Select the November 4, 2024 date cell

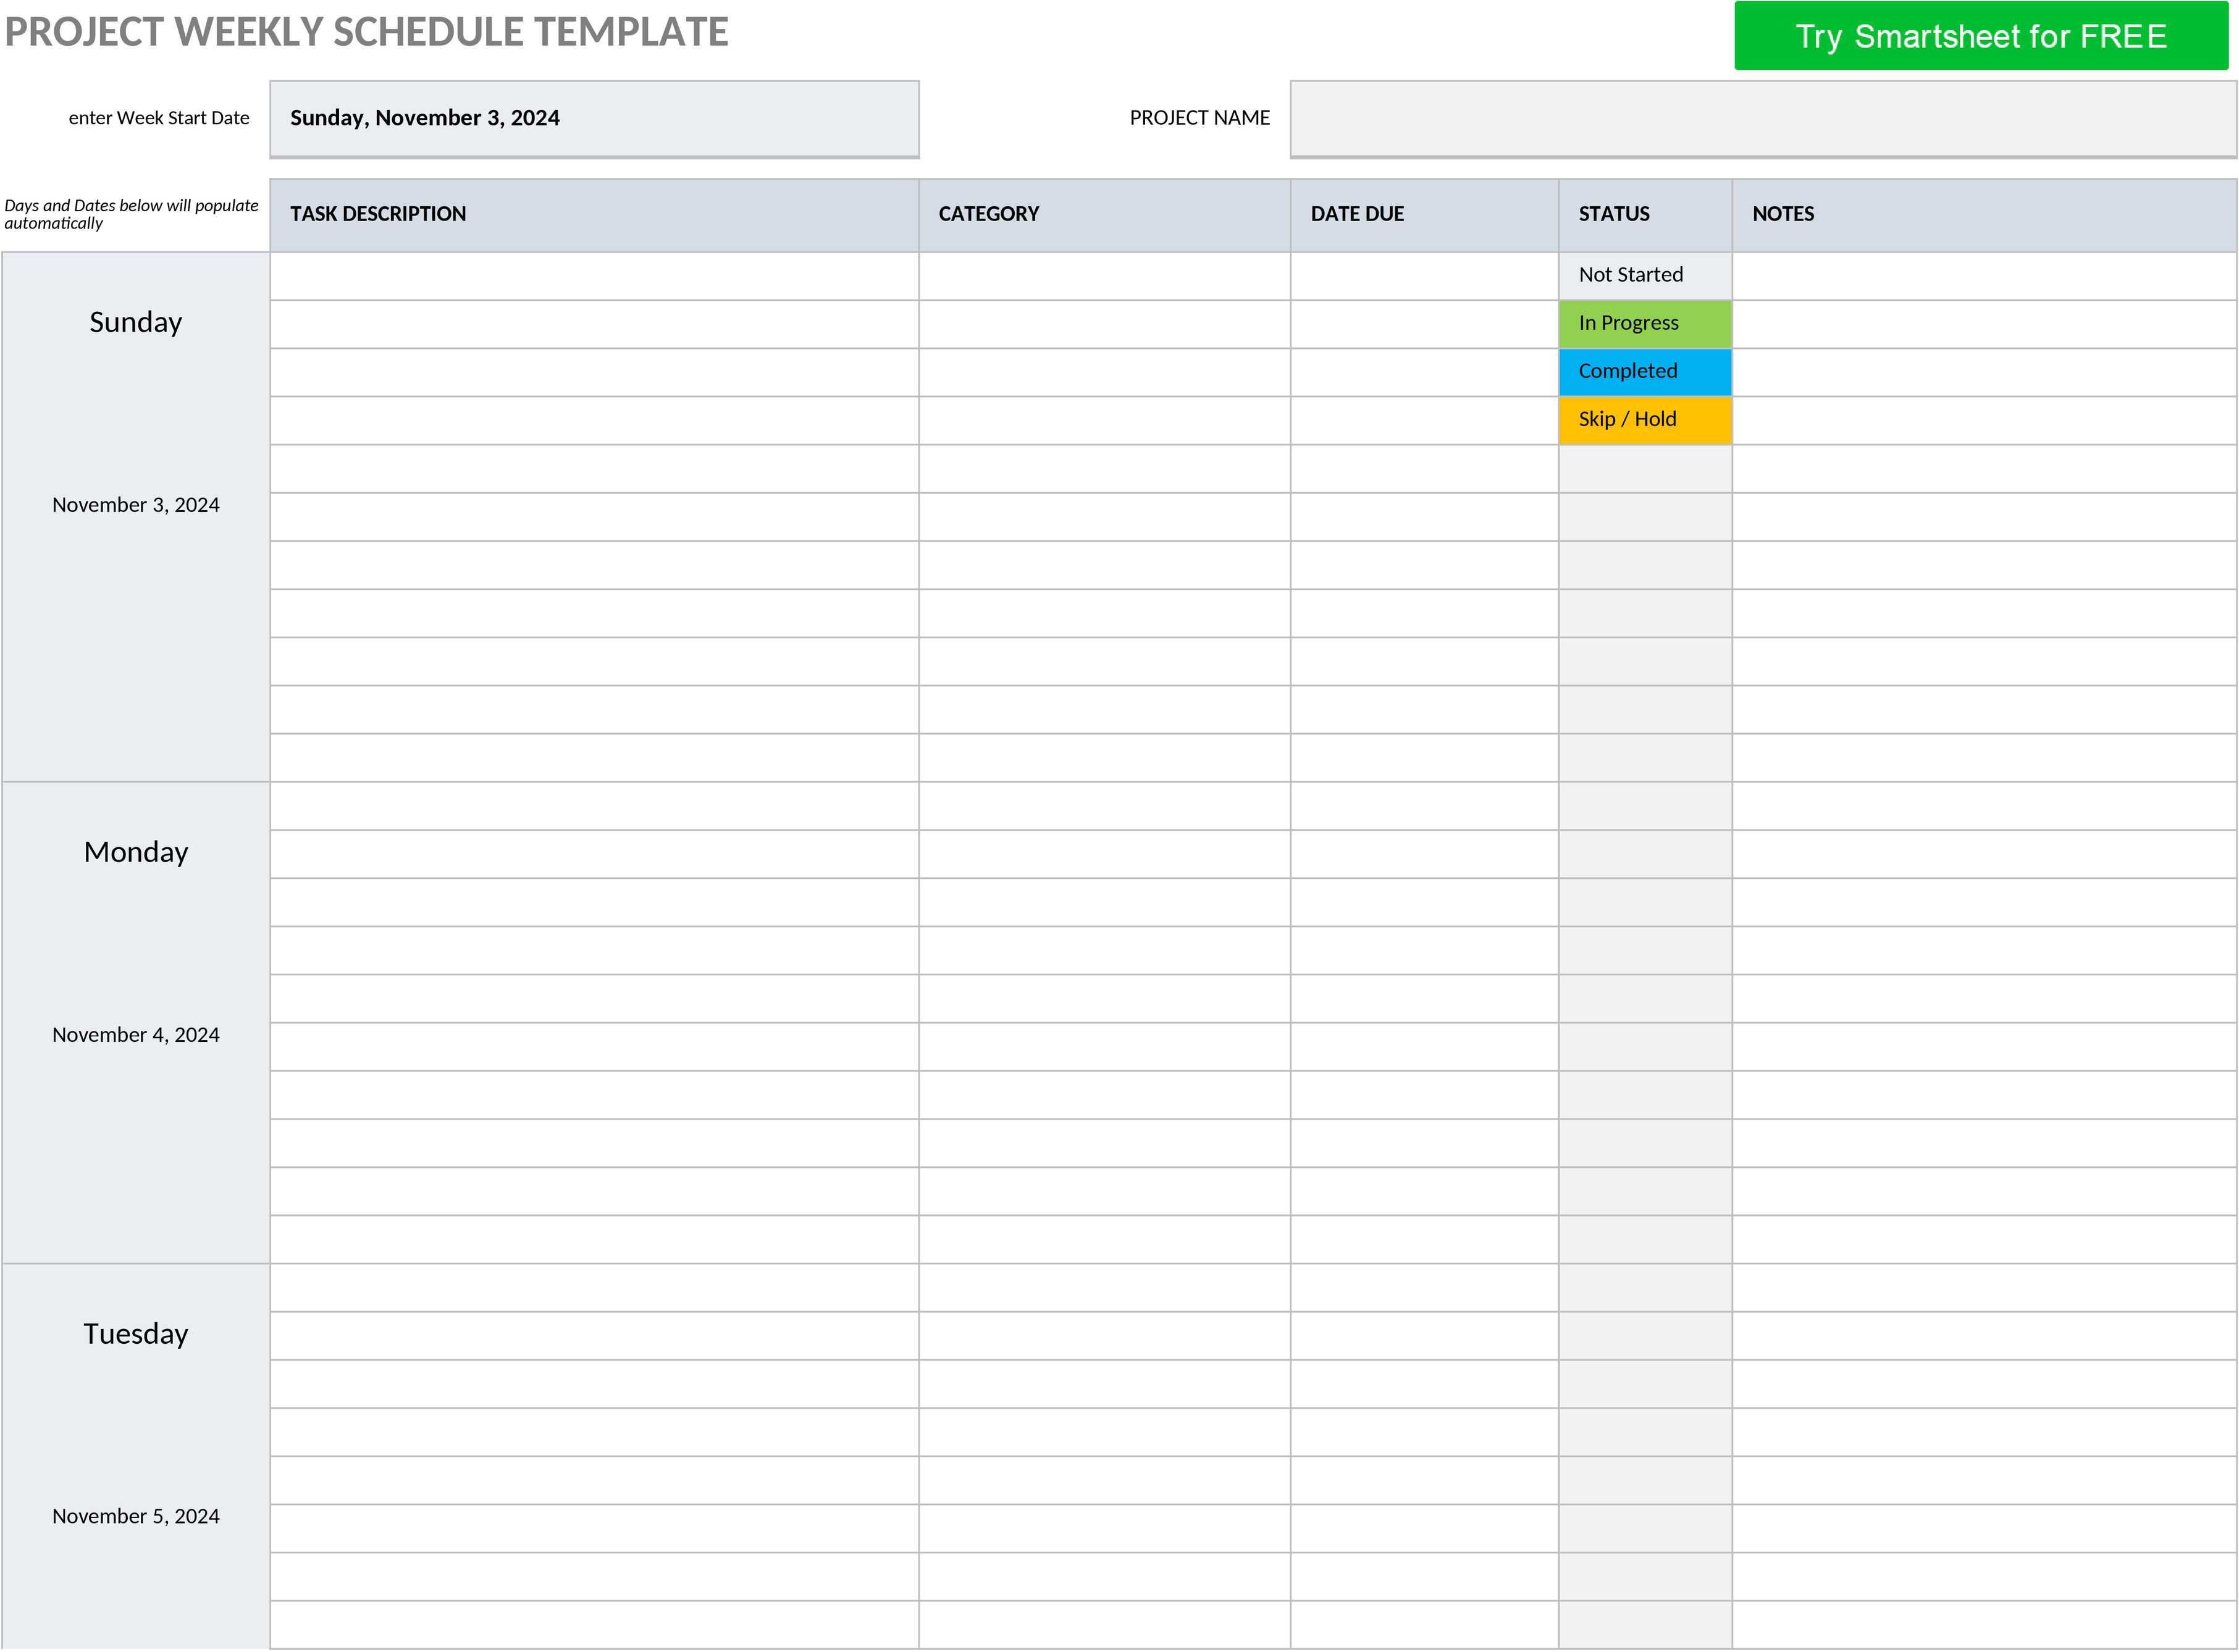coord(136,1035)
